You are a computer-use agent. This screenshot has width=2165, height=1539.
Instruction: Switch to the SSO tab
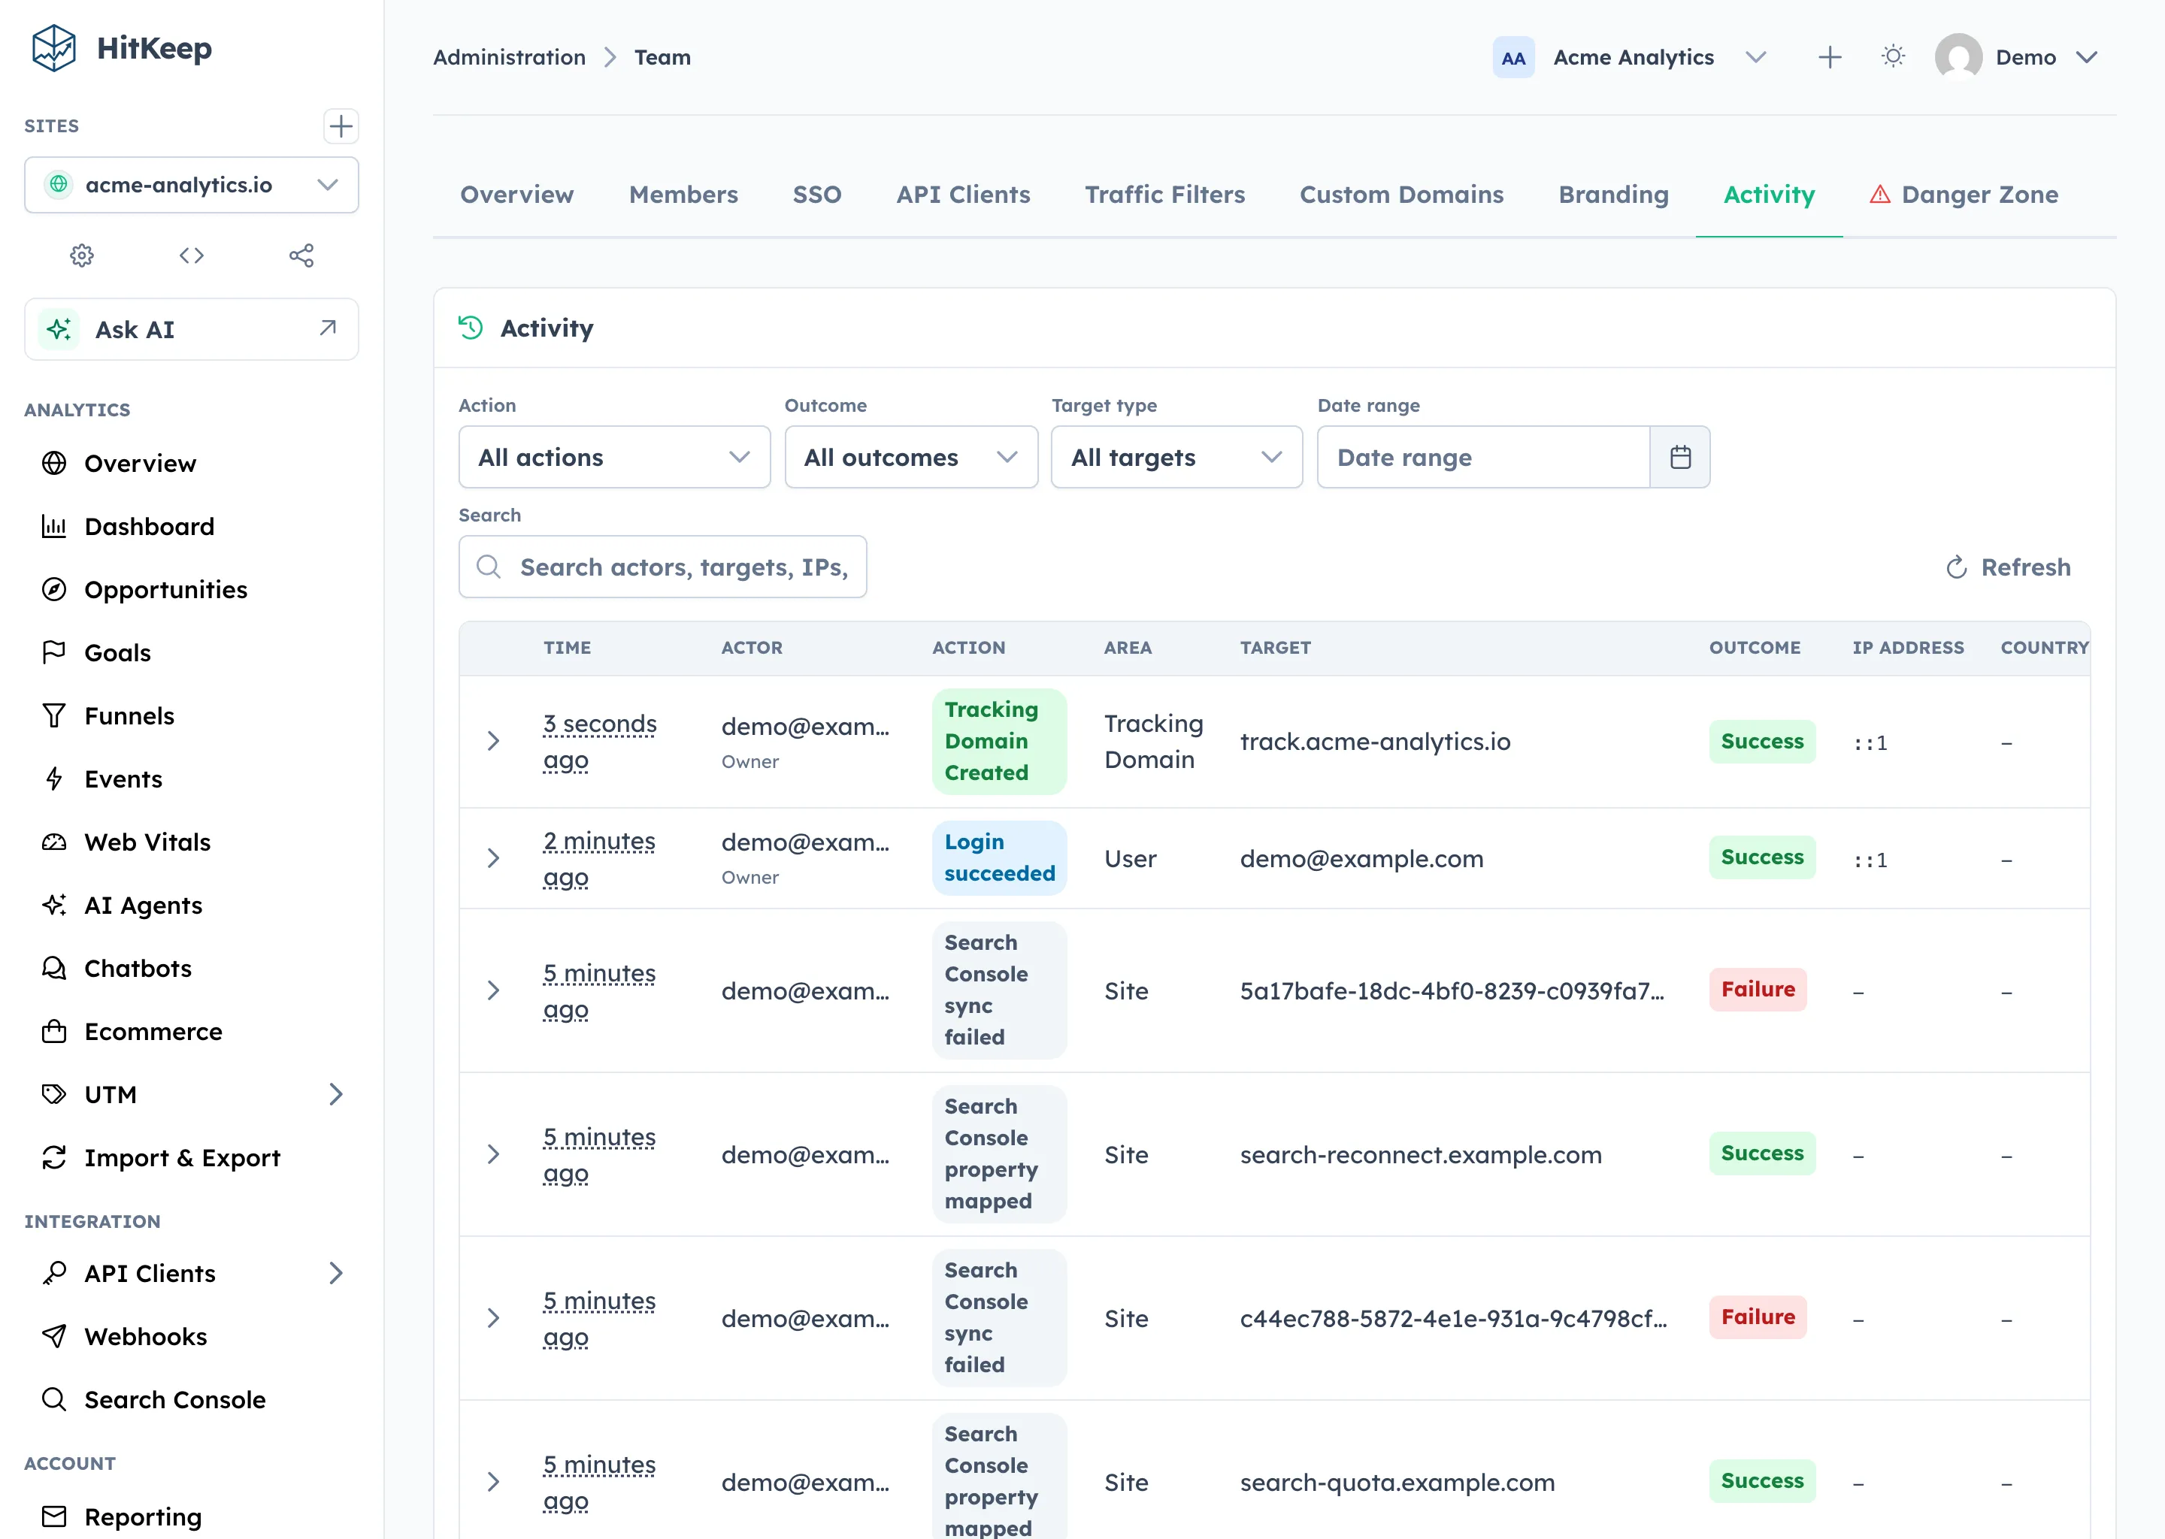[816, 195]
